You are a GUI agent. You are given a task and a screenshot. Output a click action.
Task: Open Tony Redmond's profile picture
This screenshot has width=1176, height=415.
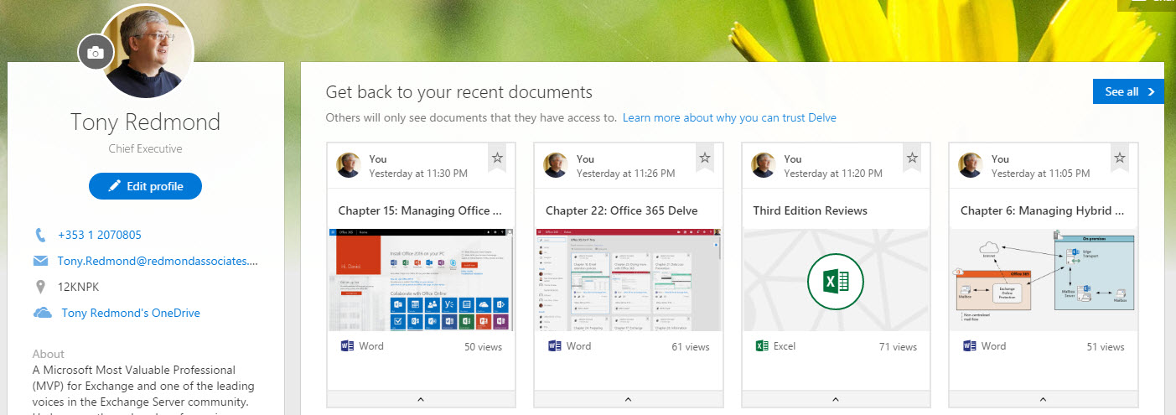tap(147, 51)
